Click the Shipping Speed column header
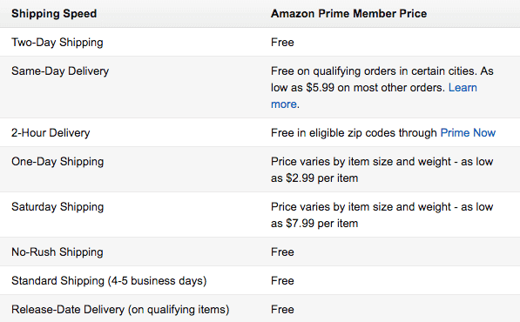This screenshot has width=520, height=322. tap(54, 14)
